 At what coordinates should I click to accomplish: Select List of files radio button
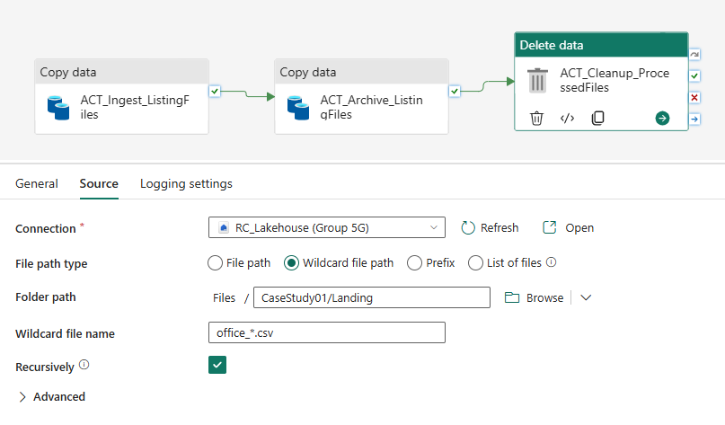(x=475, y=263)
